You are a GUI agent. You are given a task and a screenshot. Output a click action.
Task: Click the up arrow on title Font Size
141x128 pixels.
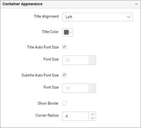click(92, 58)
